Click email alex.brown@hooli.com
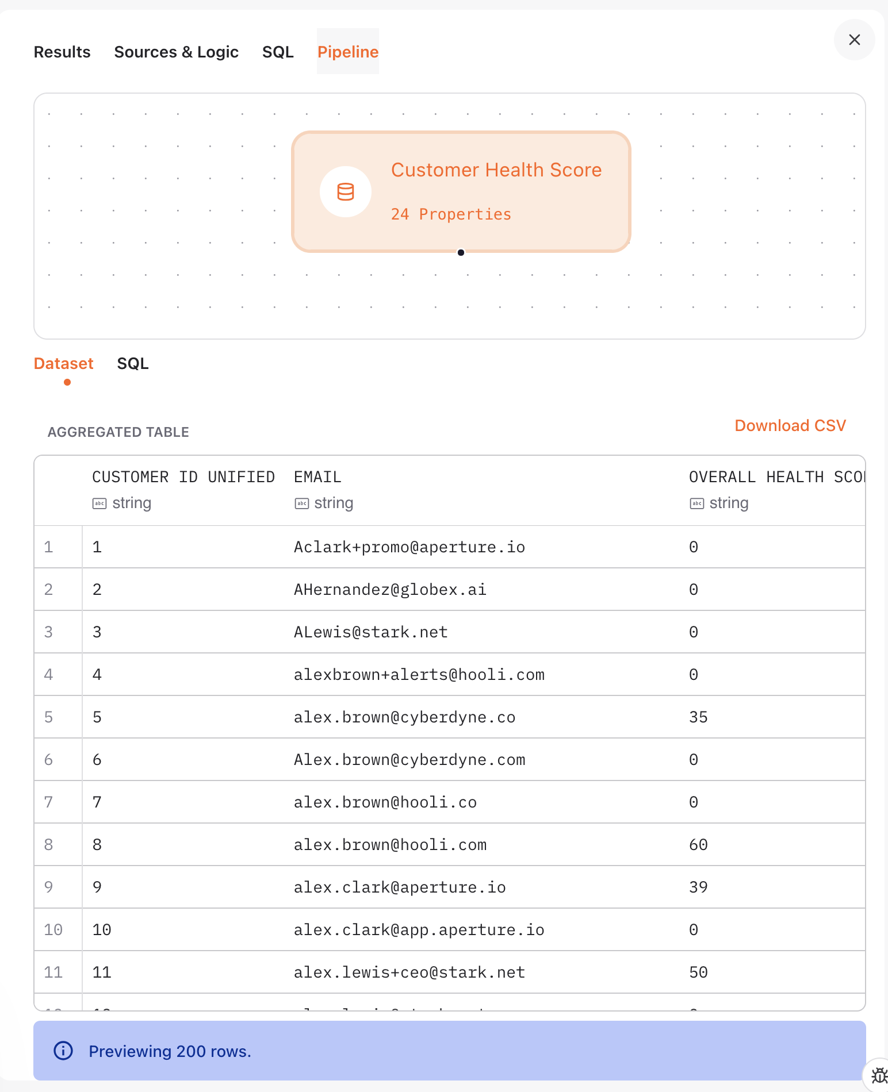 (x=390, y=844)
